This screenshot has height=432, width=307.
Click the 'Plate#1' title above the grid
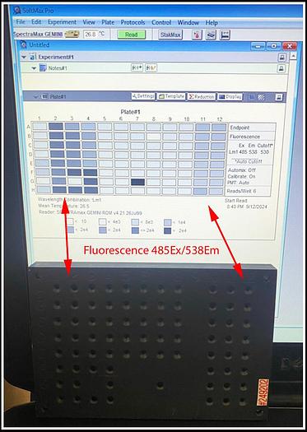pos(131,112)
